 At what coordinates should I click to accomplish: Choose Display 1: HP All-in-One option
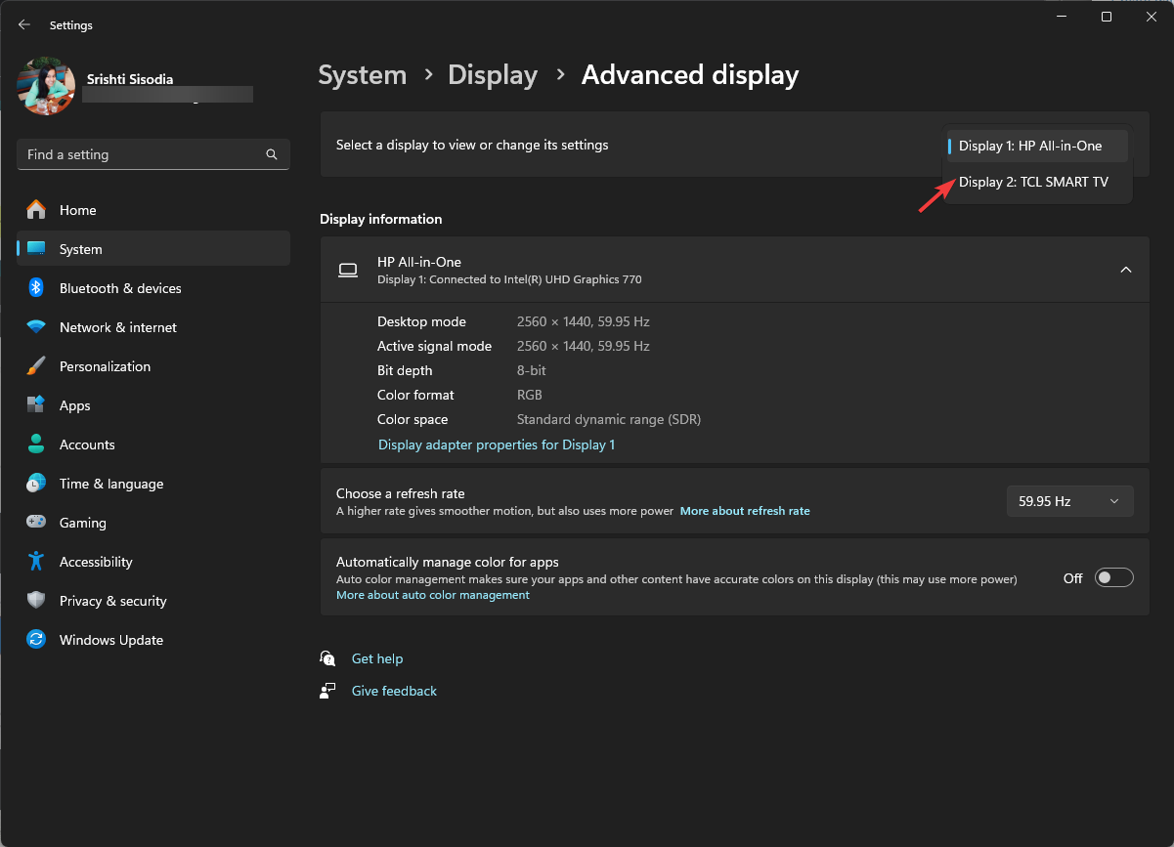[1030, 146]
